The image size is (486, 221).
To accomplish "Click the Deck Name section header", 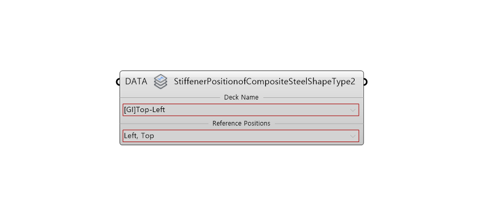I will click(x=241, y=97).
